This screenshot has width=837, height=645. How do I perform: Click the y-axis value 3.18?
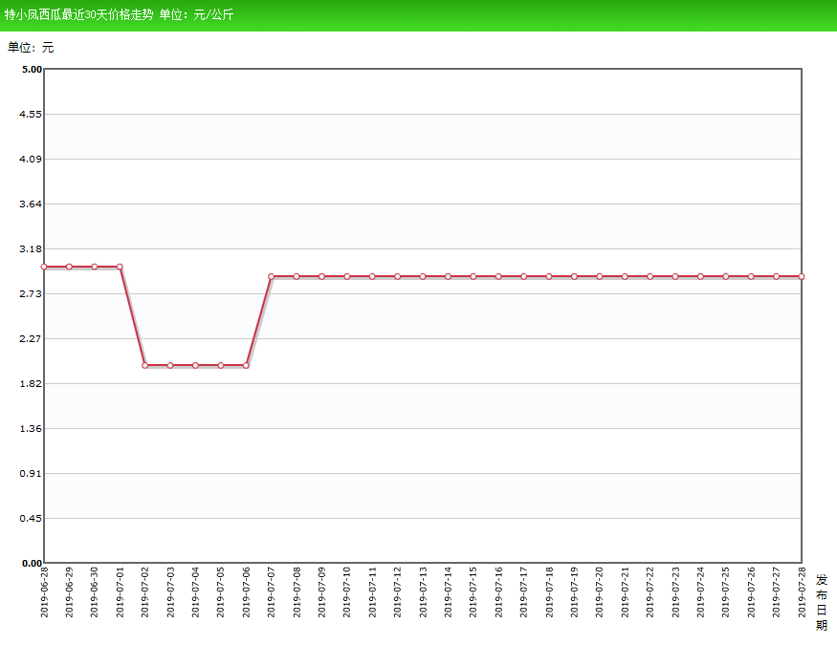[x=31, y=249]
